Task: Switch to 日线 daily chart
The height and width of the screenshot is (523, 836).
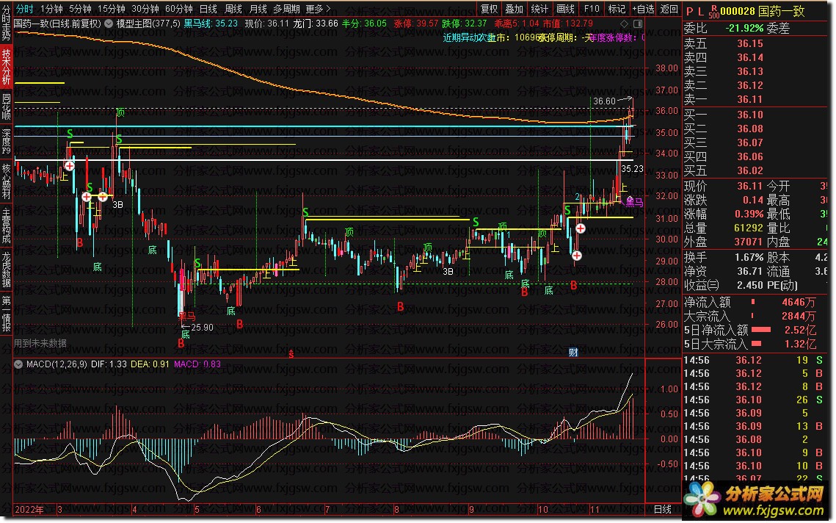Action: pyautogui.click(x=208, y=9)
